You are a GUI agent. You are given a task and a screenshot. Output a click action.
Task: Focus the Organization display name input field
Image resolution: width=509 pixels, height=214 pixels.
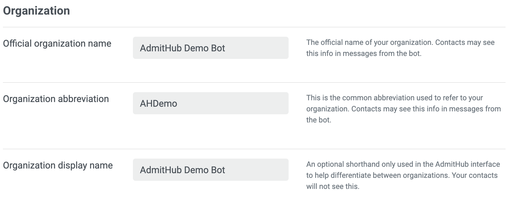coord(210,170)
